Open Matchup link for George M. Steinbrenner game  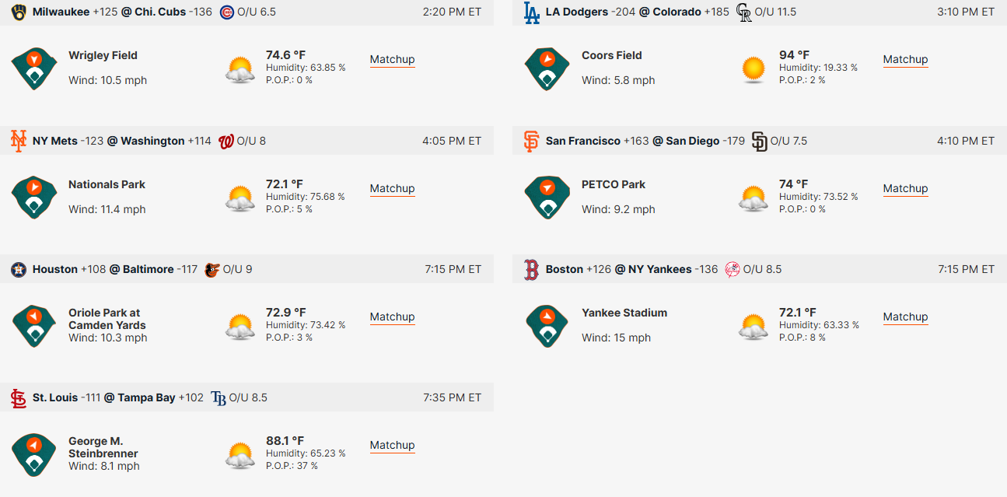point(392,446)
